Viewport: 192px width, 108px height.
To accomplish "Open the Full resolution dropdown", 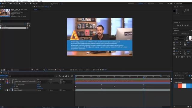I will [65, 70].
